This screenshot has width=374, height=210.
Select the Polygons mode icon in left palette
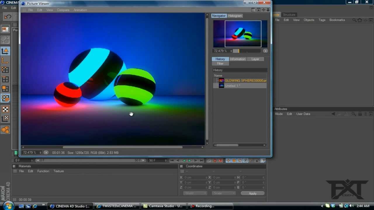[x=5, y=88]
